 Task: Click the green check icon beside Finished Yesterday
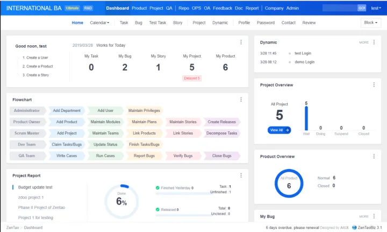tap(157, 188)
